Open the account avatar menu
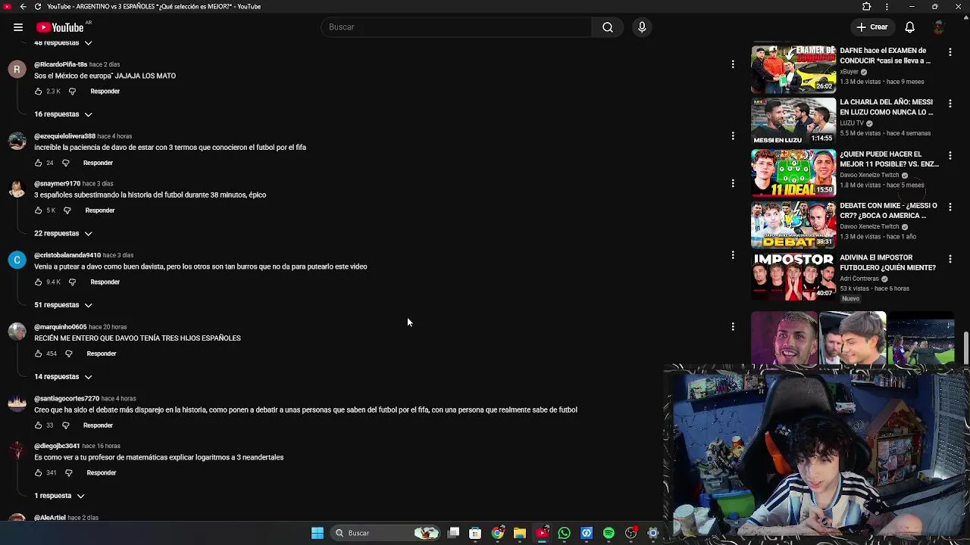The height and width of the screenshot is (545, 970). [939, 27]
